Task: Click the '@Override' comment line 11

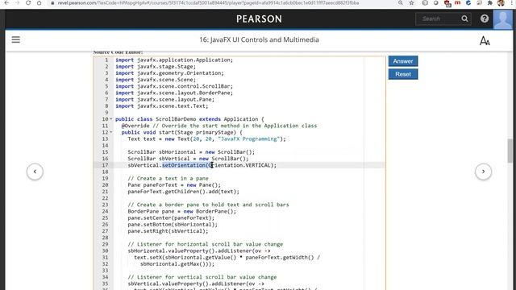Action: [x=219, y=126]
